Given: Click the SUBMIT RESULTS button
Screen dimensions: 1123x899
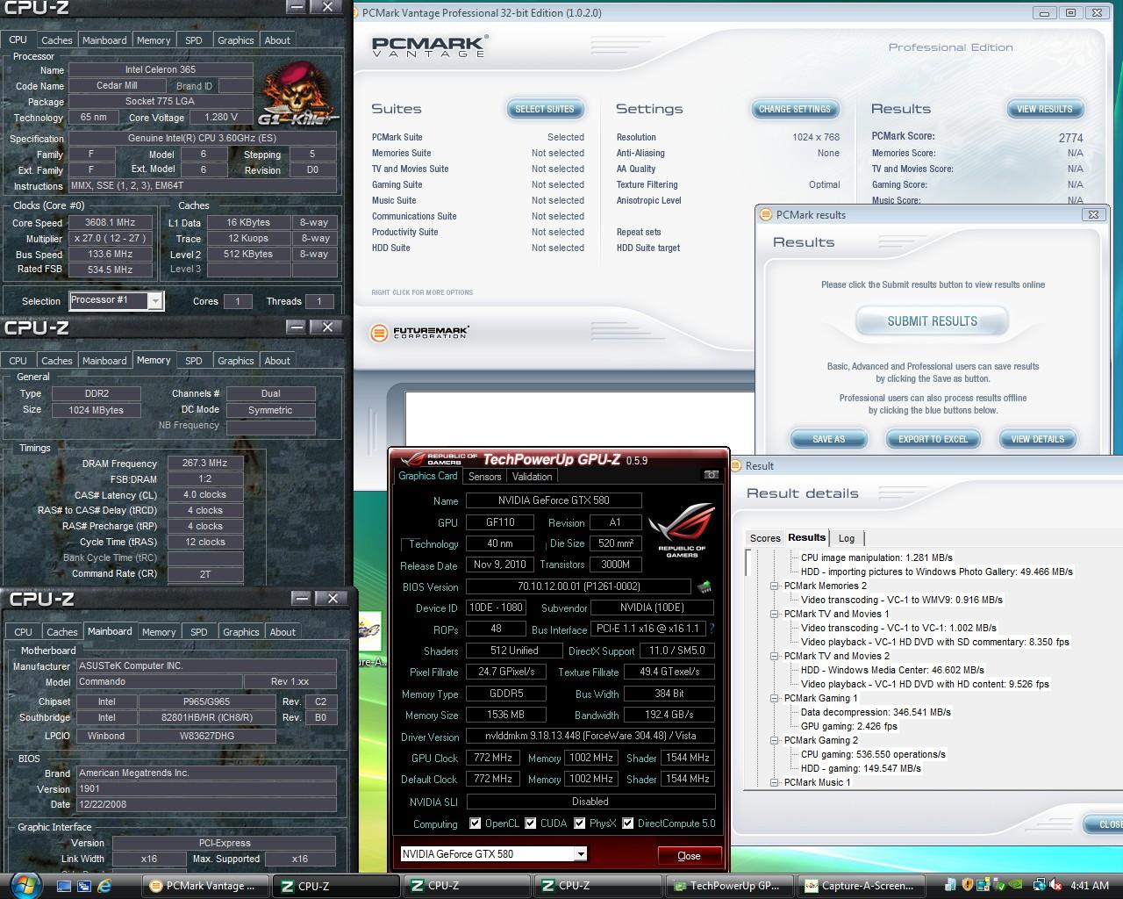Looking at the screenshot, I should pyautogui.click(x=932, y=321).
